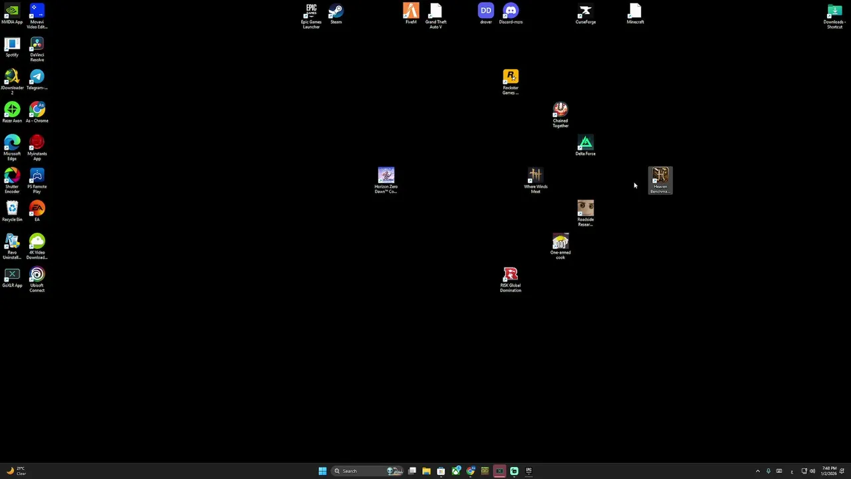Select the Rockstar Games Launcher icon
The image size is (851, 479).
tap(511, 82)
